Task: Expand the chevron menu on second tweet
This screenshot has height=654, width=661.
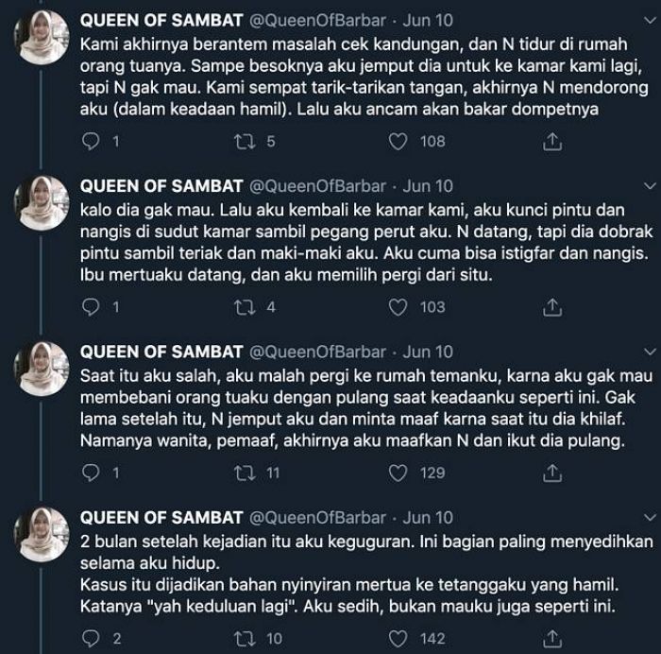Action: 651,185
